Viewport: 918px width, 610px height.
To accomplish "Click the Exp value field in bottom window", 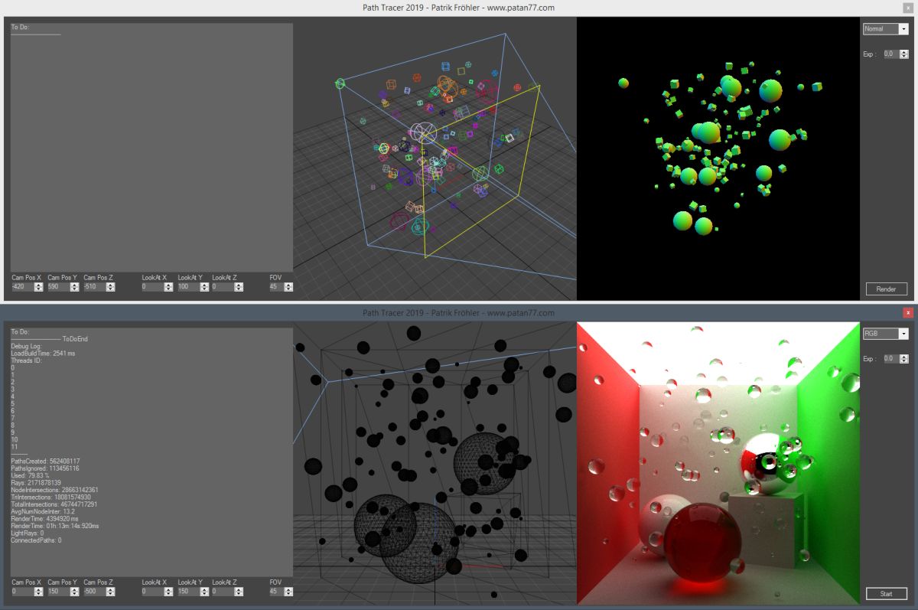I will click(x=891, y=358).
